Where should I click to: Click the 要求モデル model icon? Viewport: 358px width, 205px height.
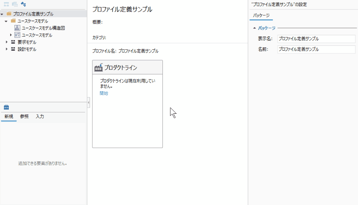[x=13, y=42]
